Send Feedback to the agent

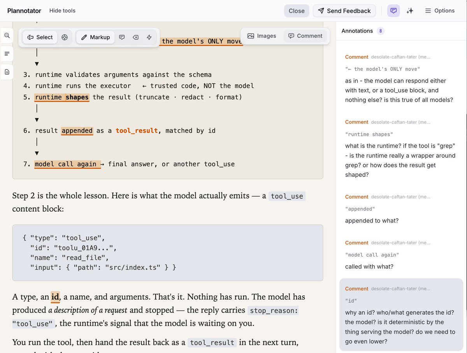pos(344,11)
